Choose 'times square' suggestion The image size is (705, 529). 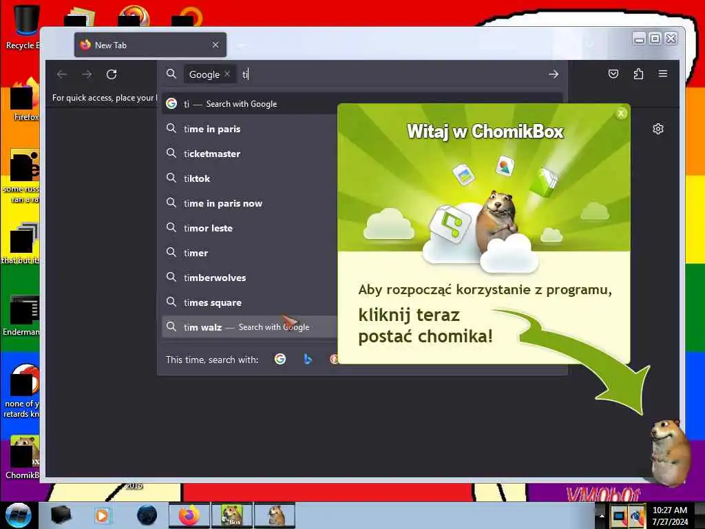click(249, 302)
